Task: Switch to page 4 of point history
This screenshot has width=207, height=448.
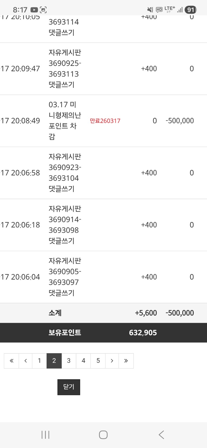Action: point(83,361)
